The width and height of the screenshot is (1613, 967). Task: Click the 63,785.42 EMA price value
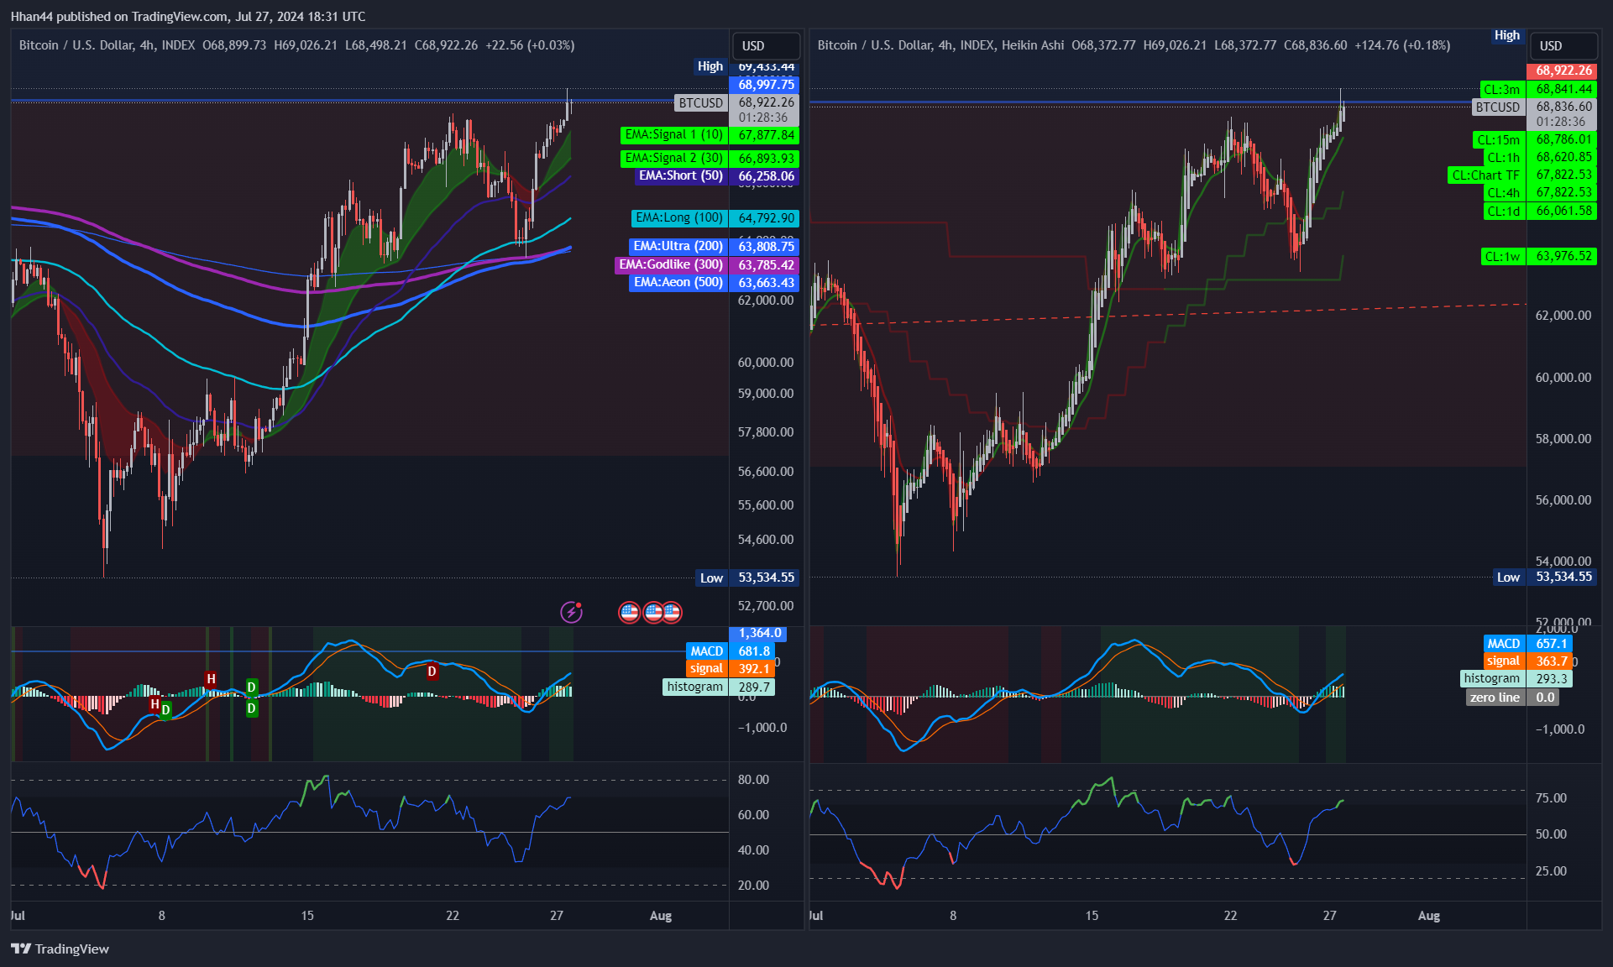(766, 264)
